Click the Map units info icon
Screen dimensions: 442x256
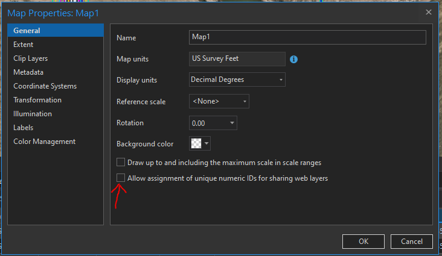(x=294, y=59)
